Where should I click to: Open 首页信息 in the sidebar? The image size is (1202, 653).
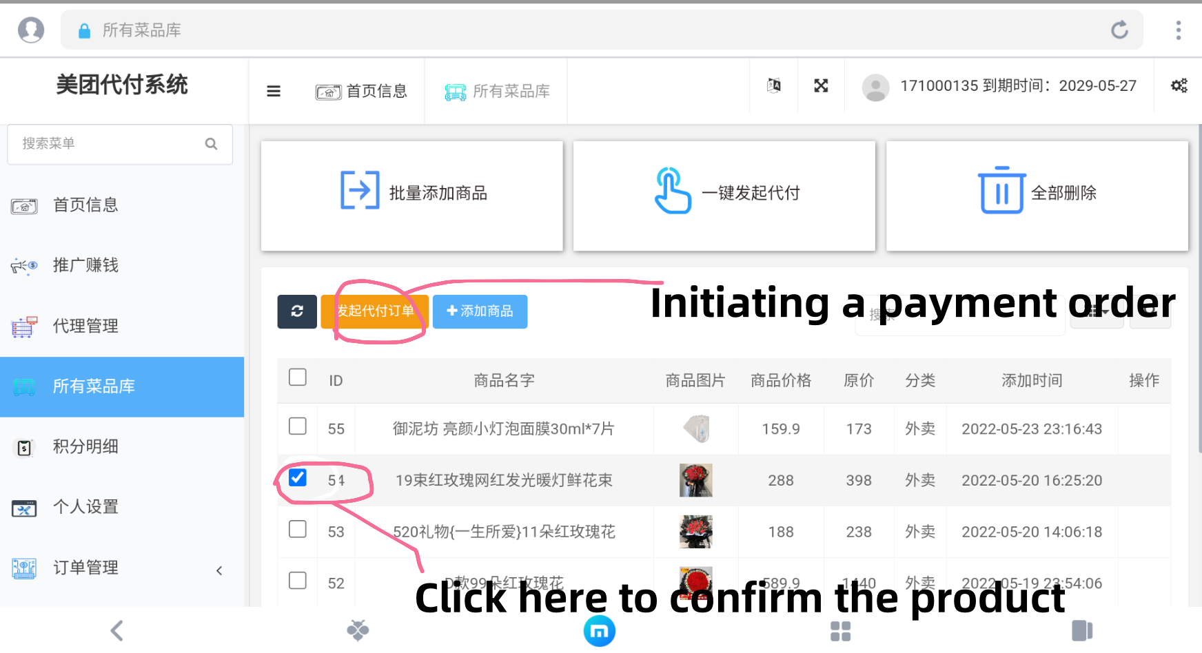pyautogui.click(x=122, y=205)
